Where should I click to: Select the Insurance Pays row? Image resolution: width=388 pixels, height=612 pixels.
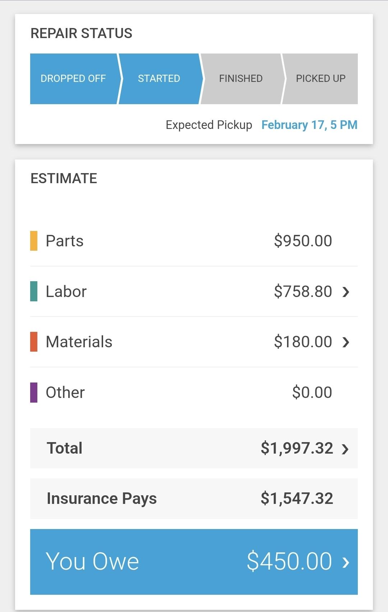point(194,499)
